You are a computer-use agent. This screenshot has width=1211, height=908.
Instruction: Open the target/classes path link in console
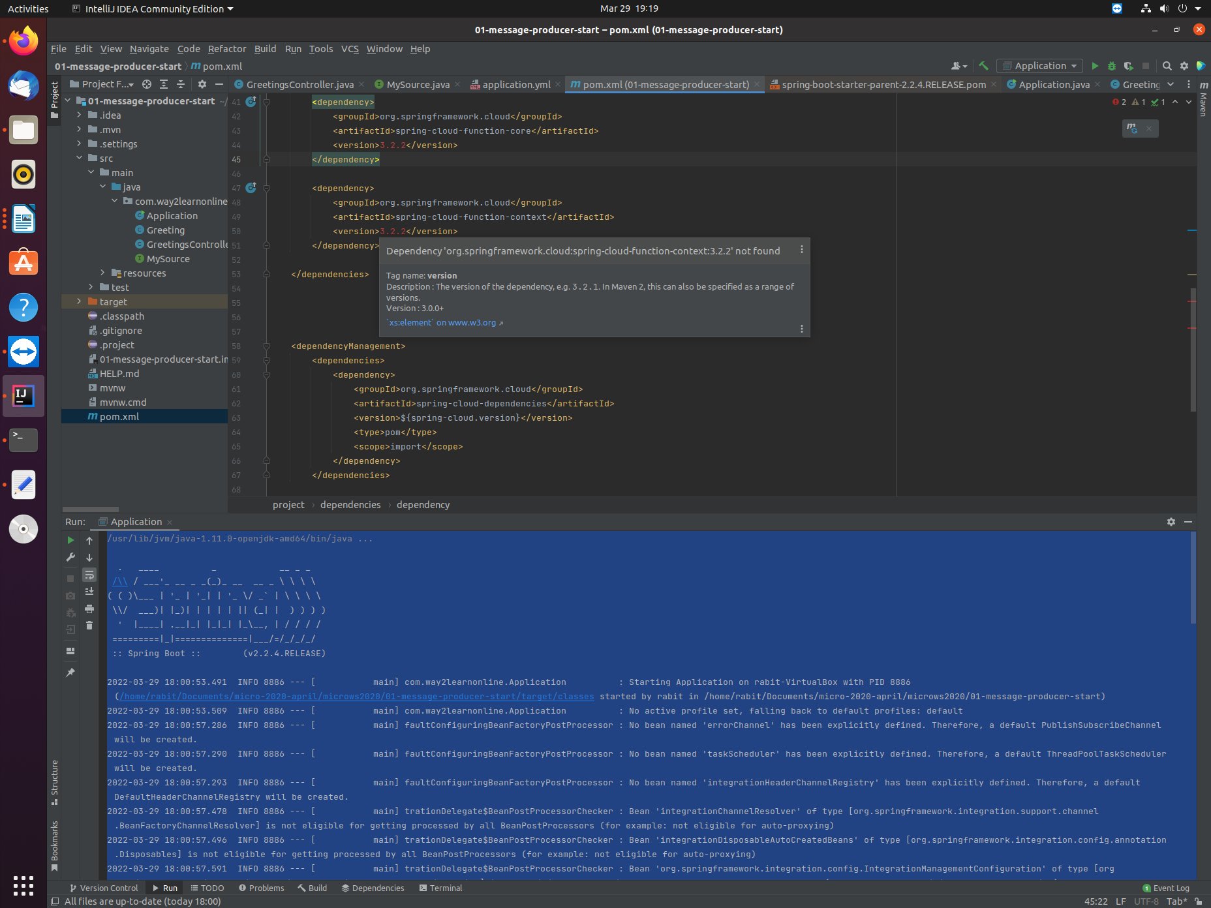pos(357,697)
